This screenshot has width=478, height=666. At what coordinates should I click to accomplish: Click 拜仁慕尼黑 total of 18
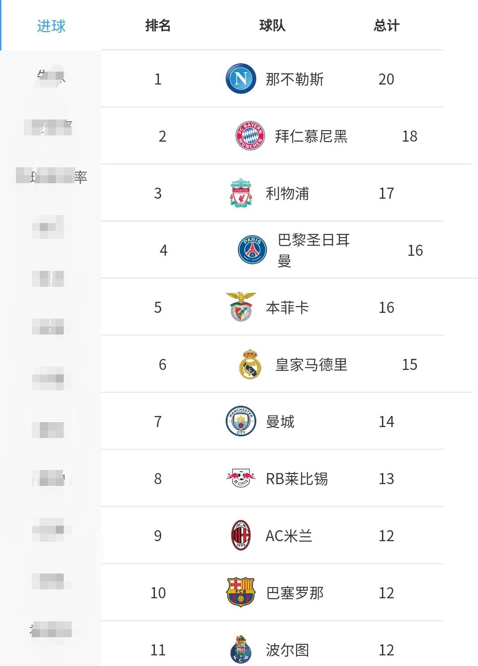tap(409, 136)
